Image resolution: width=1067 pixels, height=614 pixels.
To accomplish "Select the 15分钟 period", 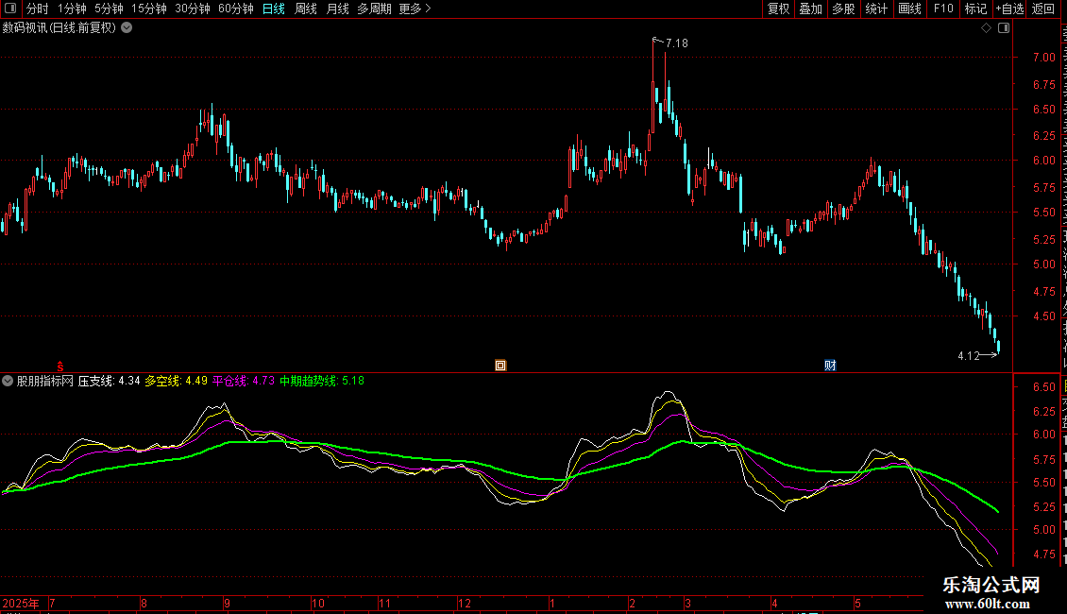I will (x=148, y=9).
